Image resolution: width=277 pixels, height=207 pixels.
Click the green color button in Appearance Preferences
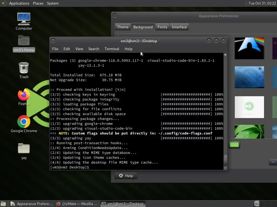(234, 144)
